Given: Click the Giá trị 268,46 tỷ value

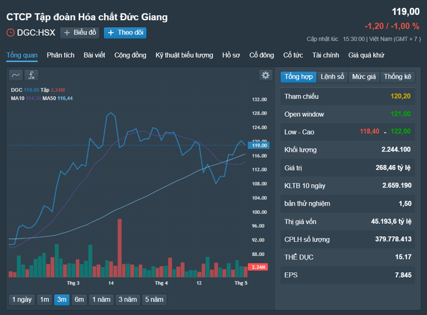Looking at the screenshot, I should [393, 168].
